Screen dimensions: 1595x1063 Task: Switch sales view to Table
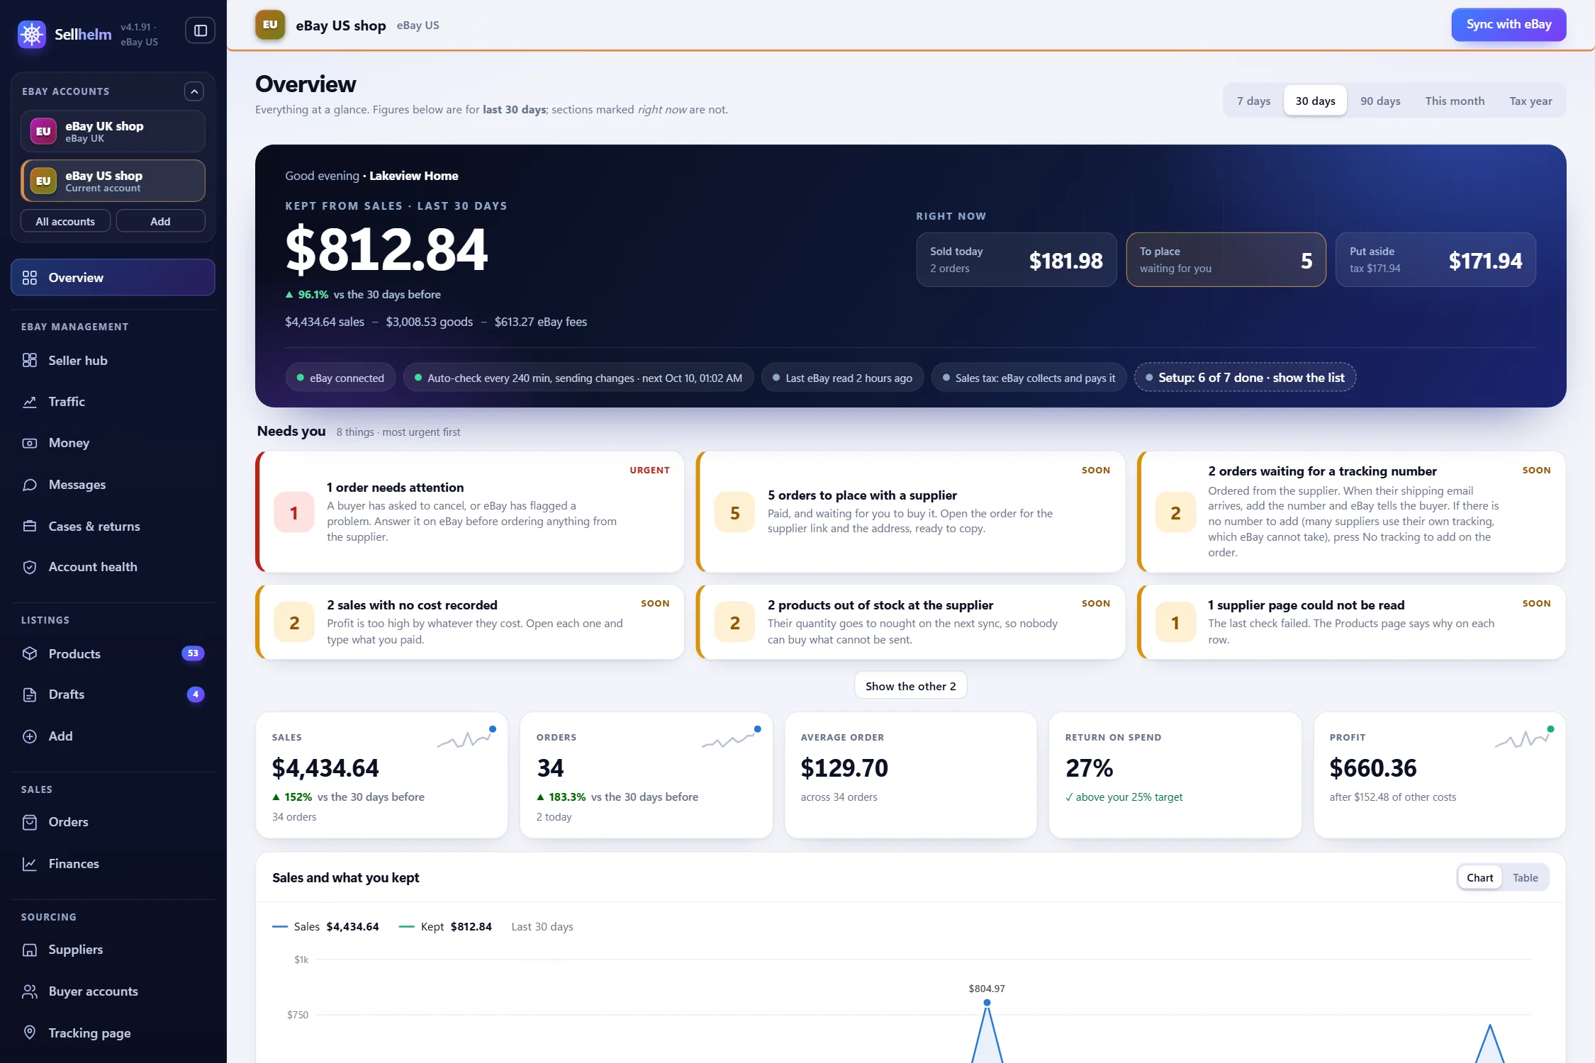pos(1525,878)
